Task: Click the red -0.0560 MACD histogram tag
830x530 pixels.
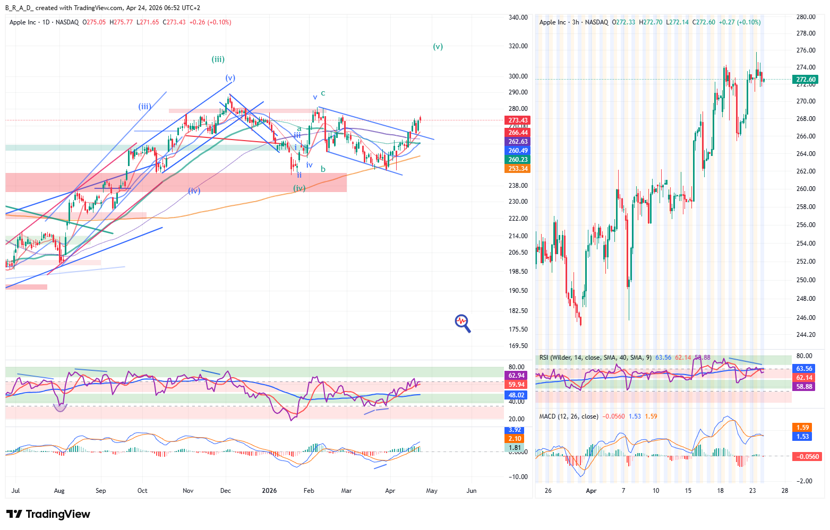Action: [806, 456]
